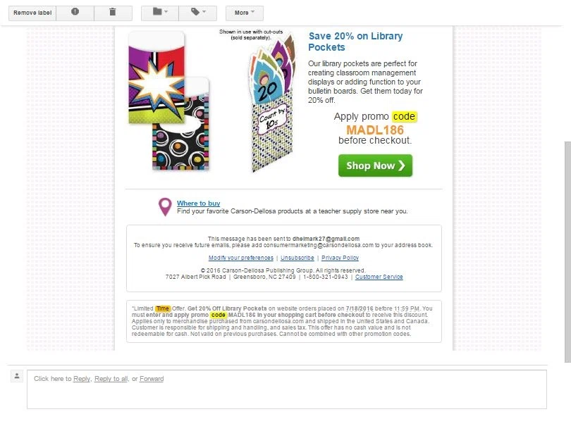Screen dimensions: 571x438
Task: Click the Remove label button
Action: coord(32,13)
